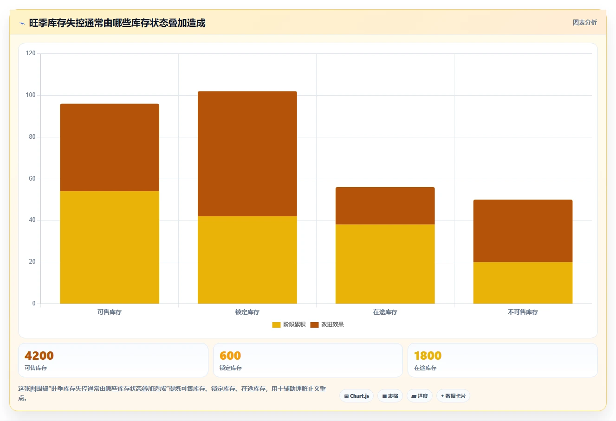Viewport: 616px width, 421px height.
Task: Toggle the 改进效果 legend series
Action: pyautogui.click(x=327, y=324)
